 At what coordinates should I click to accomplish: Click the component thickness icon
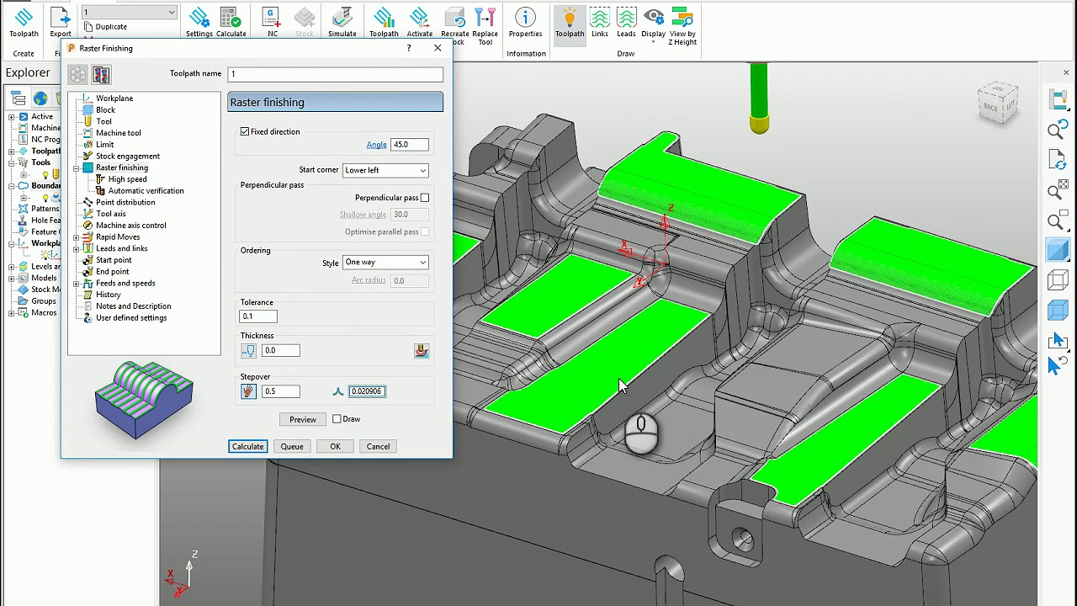tap(421, 351)
